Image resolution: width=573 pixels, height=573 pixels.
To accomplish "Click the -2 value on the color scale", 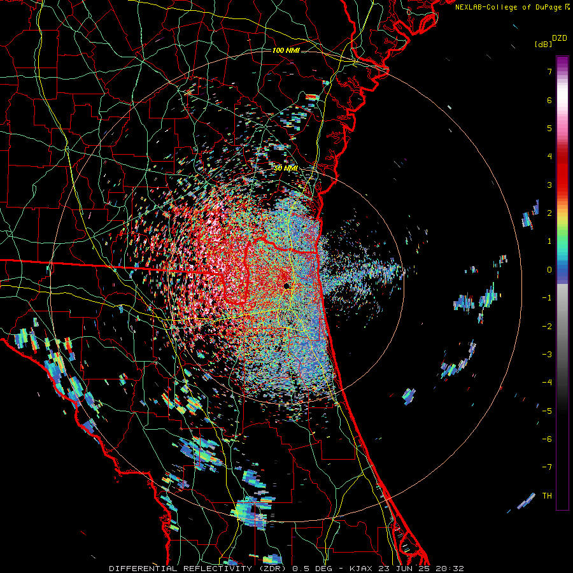I will click(x=547, y=326).
